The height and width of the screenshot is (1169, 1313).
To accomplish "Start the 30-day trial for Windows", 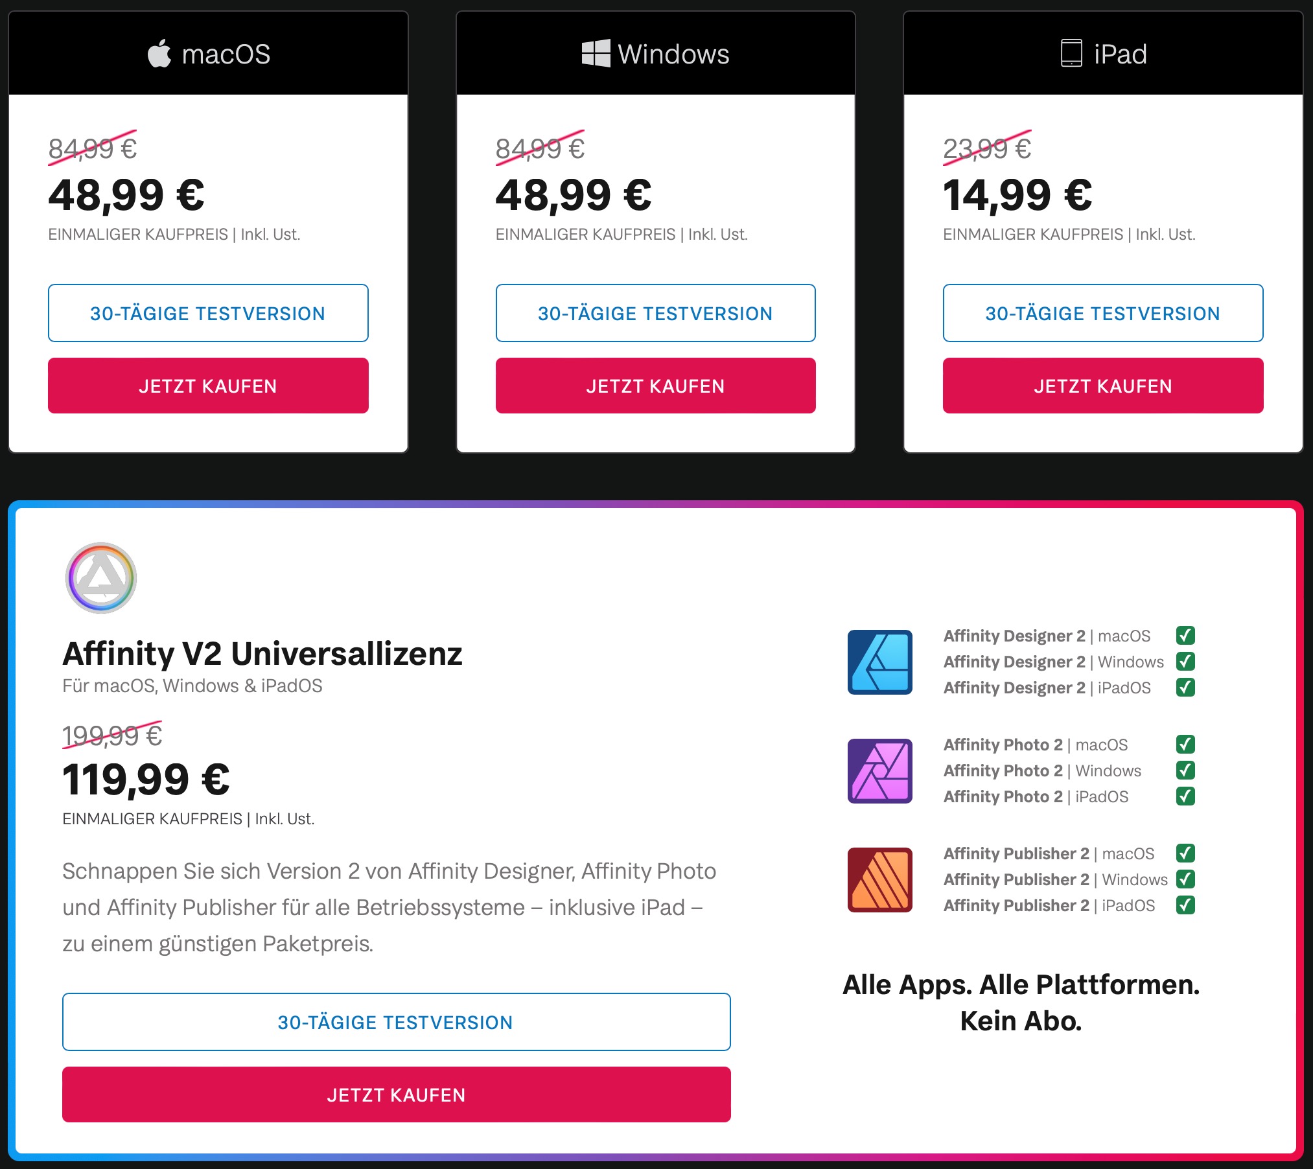I will tap(655, 313).
